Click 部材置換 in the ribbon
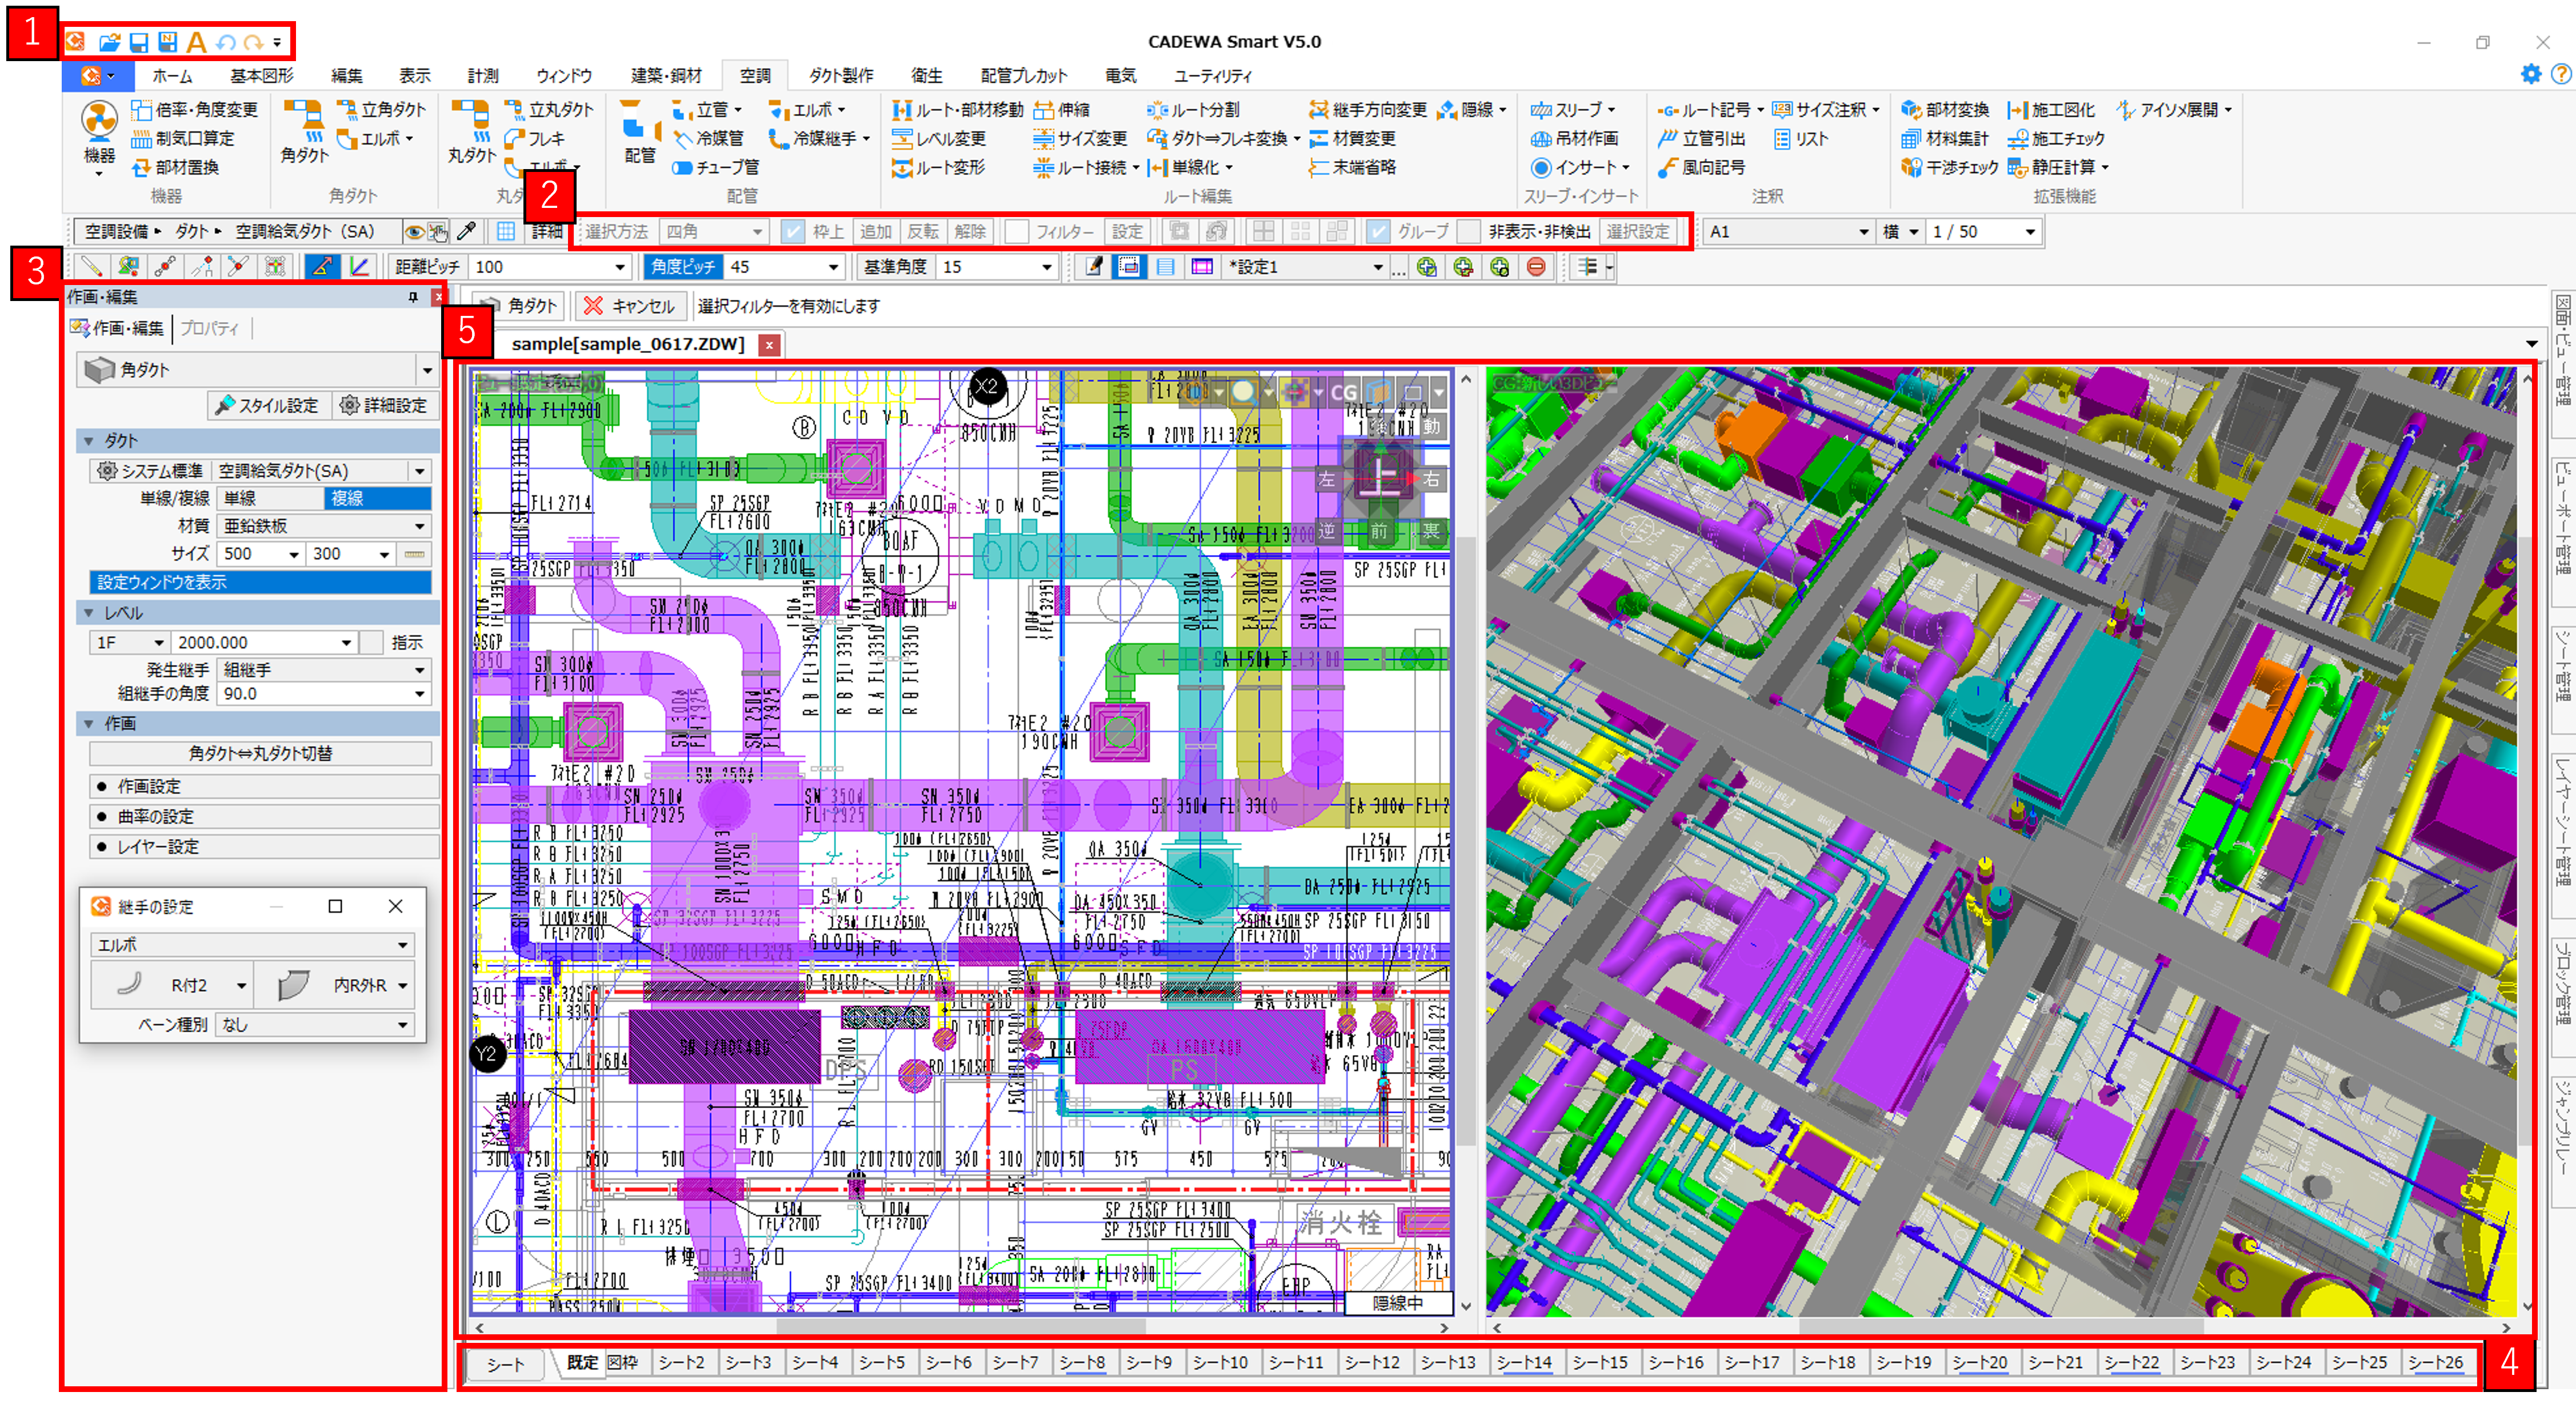2576x1408 pixels. (x=175, y=167)
